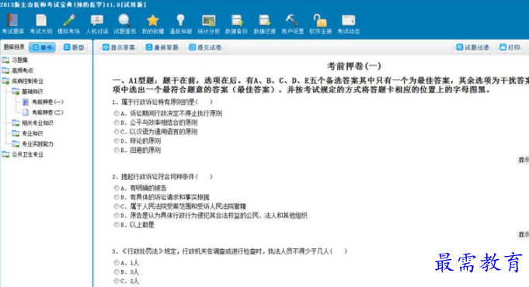Open 人机对话 human-computer dialogue icon
The height and width of the screenshot is (287, 529).
(x=97, y=24)
